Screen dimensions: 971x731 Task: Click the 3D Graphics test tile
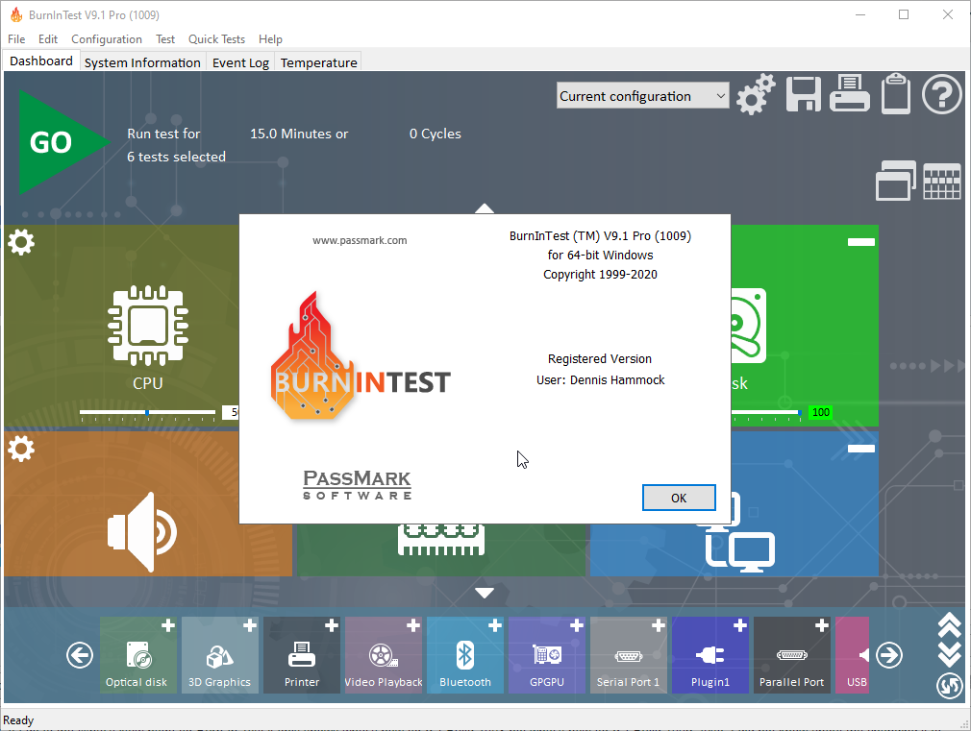pos(220,655)
